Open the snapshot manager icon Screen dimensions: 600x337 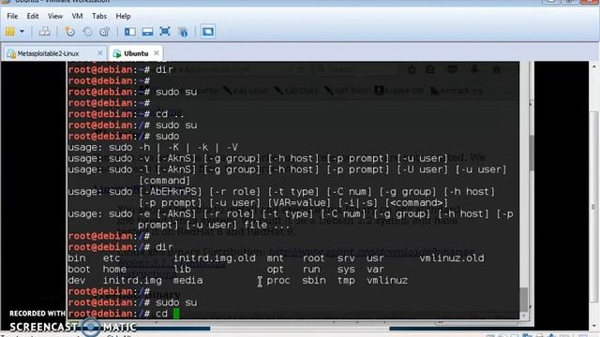(x=104, y=31)
